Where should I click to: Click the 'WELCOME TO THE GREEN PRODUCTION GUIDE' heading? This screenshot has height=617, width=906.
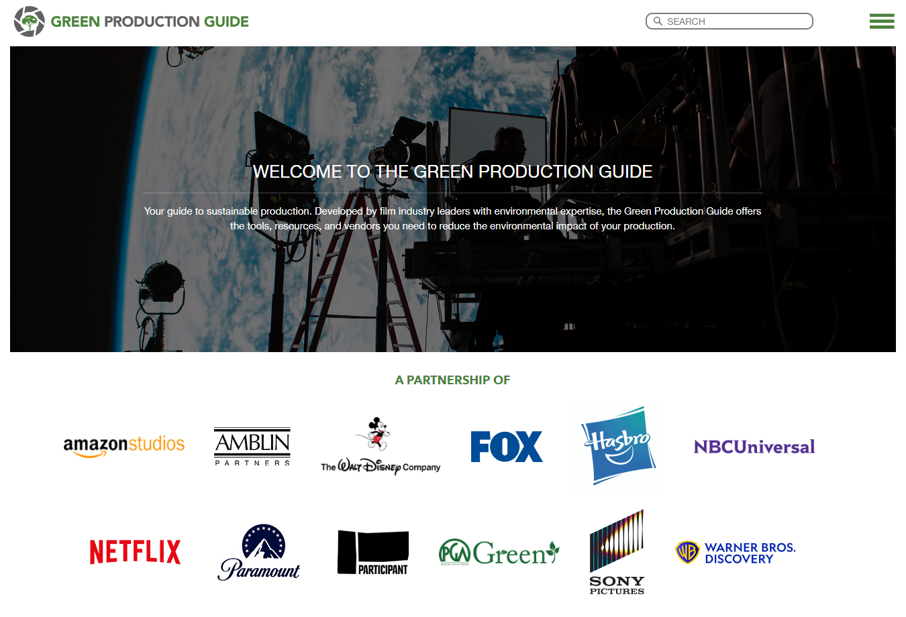point(452,172)
